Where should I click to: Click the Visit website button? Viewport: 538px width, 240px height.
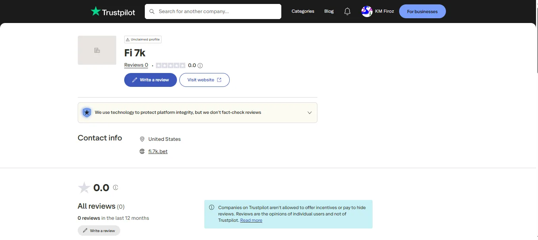pos(204,80)
